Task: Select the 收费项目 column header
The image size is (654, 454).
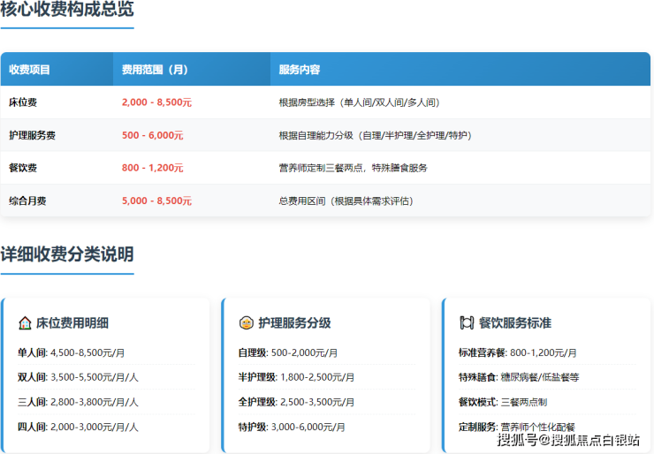Action: point(30,70)
